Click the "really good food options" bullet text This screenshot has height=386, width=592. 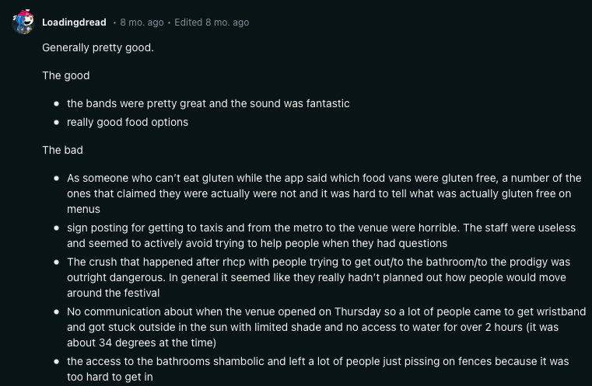pyautogui.click(x=128, y=122)
